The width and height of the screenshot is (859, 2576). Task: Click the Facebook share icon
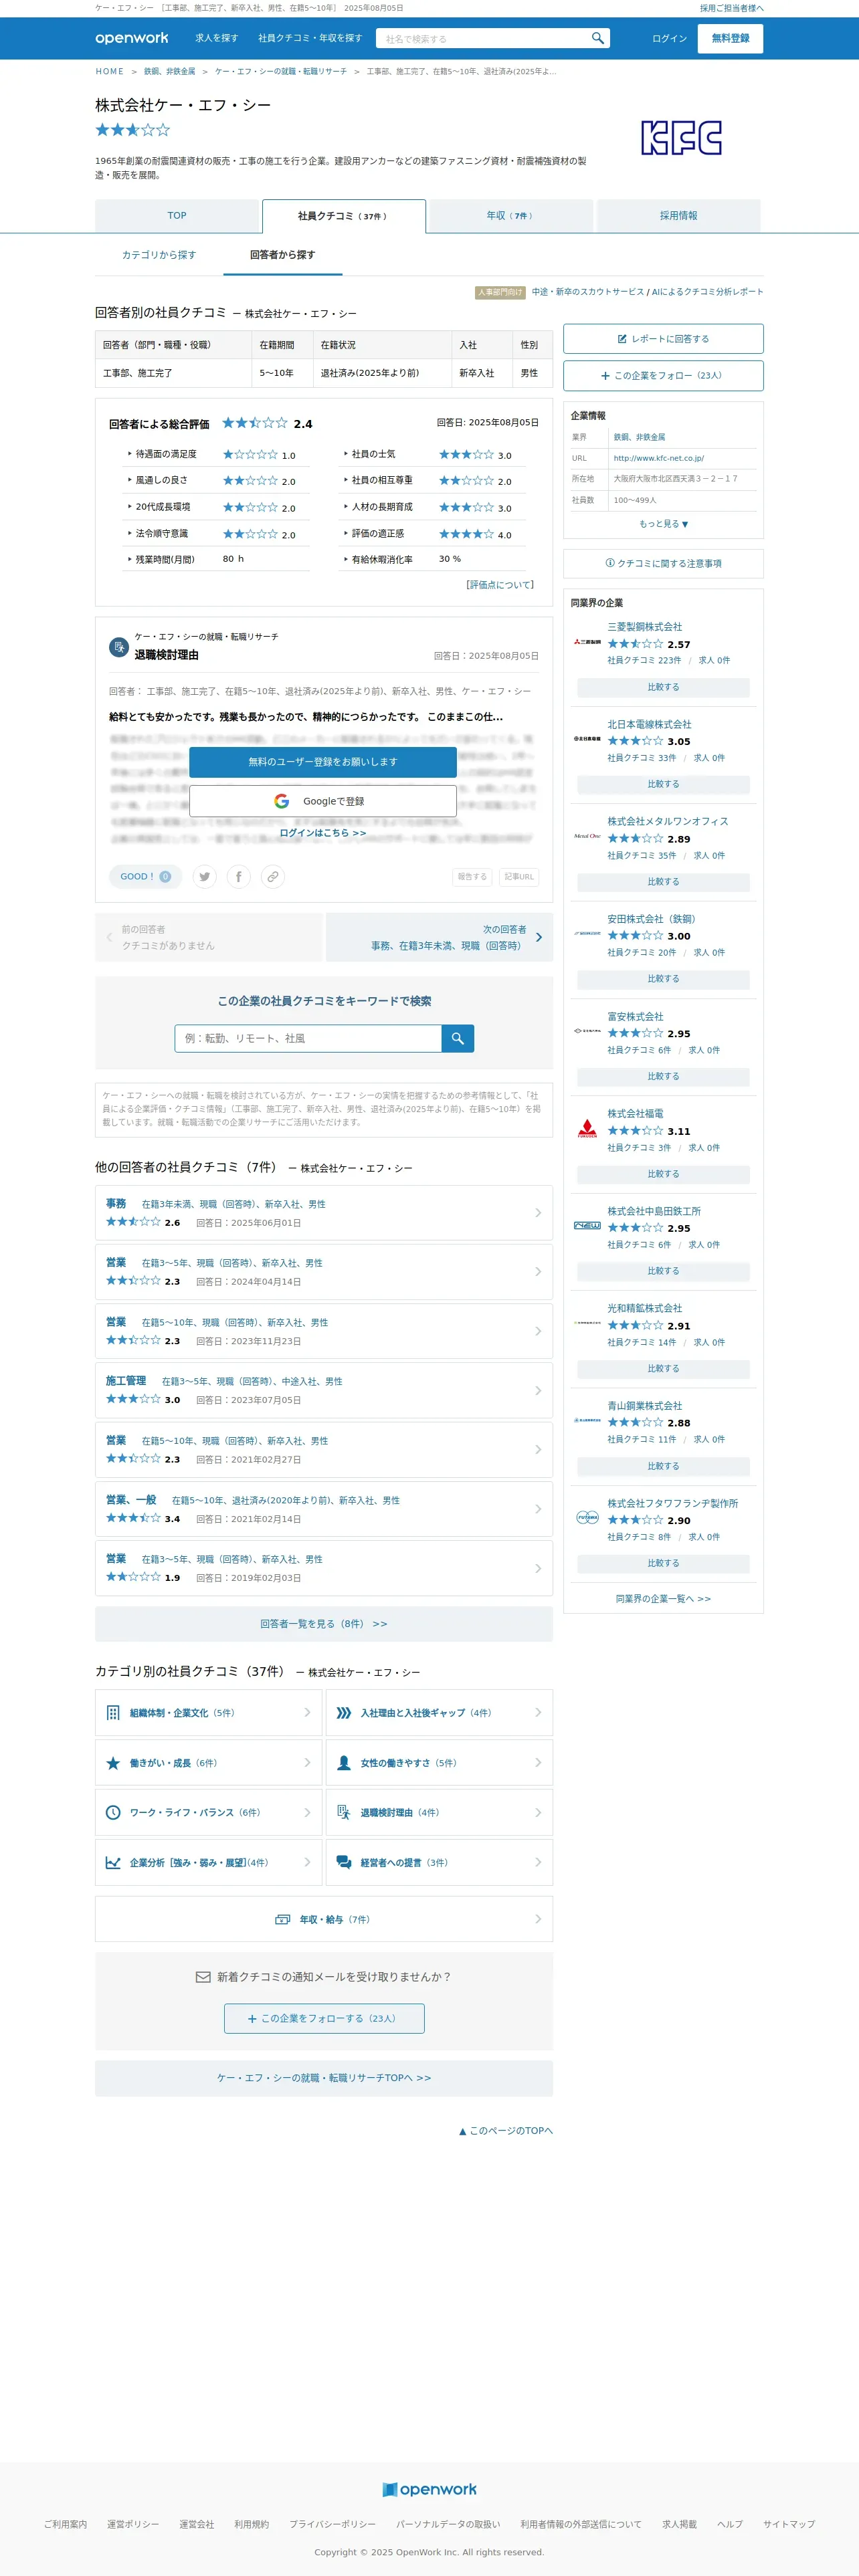tap(238, 876)
